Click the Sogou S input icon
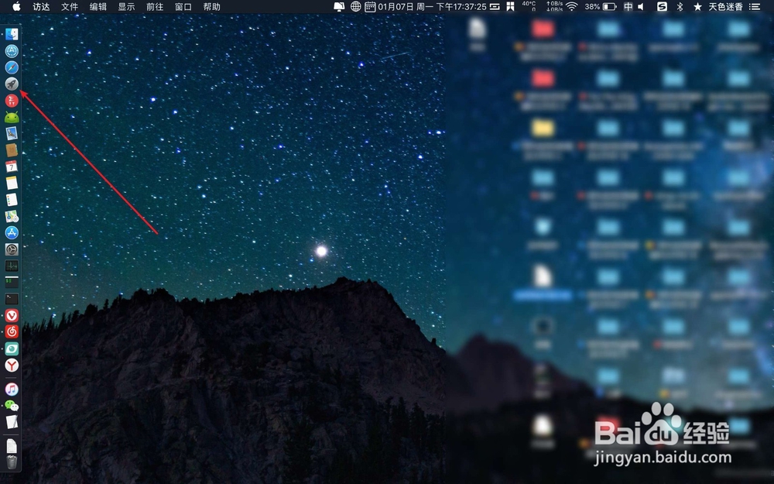The image size is (774, 484). click(x=662, y=6)
